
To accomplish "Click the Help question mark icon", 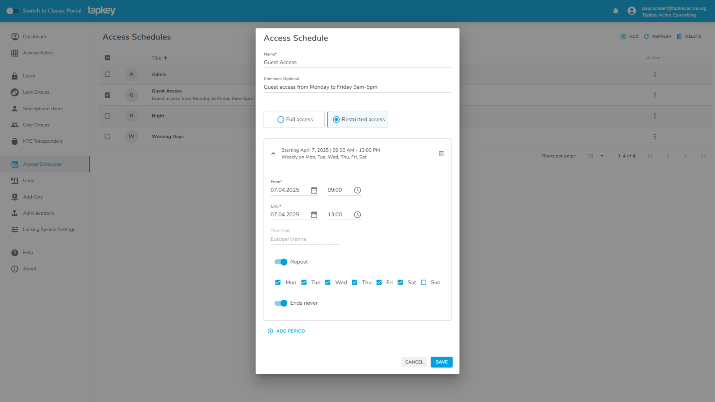I will (15, 253).
